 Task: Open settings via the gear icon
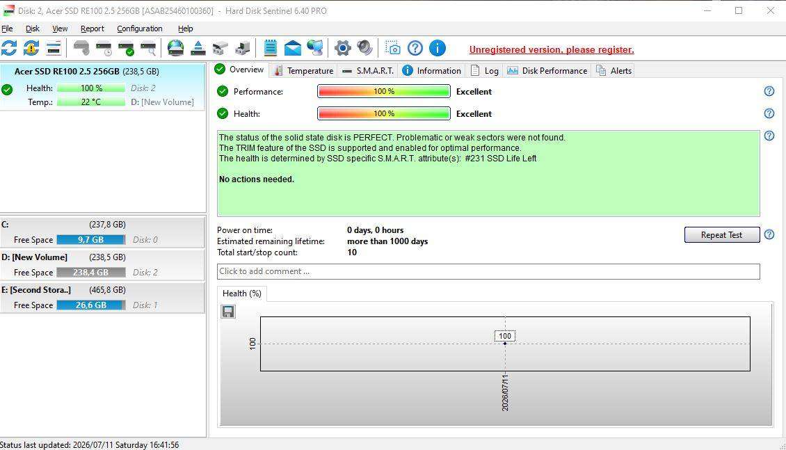pos(342,48)
